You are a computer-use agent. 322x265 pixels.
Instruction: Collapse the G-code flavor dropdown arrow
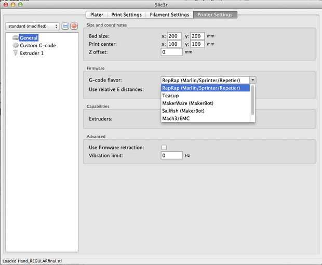click(x=253, y=80)
